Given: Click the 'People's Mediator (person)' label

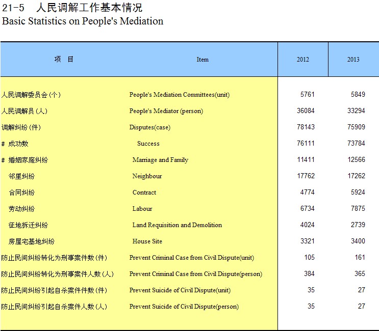Looking at the screenshot, I should (x=166, y=111).
